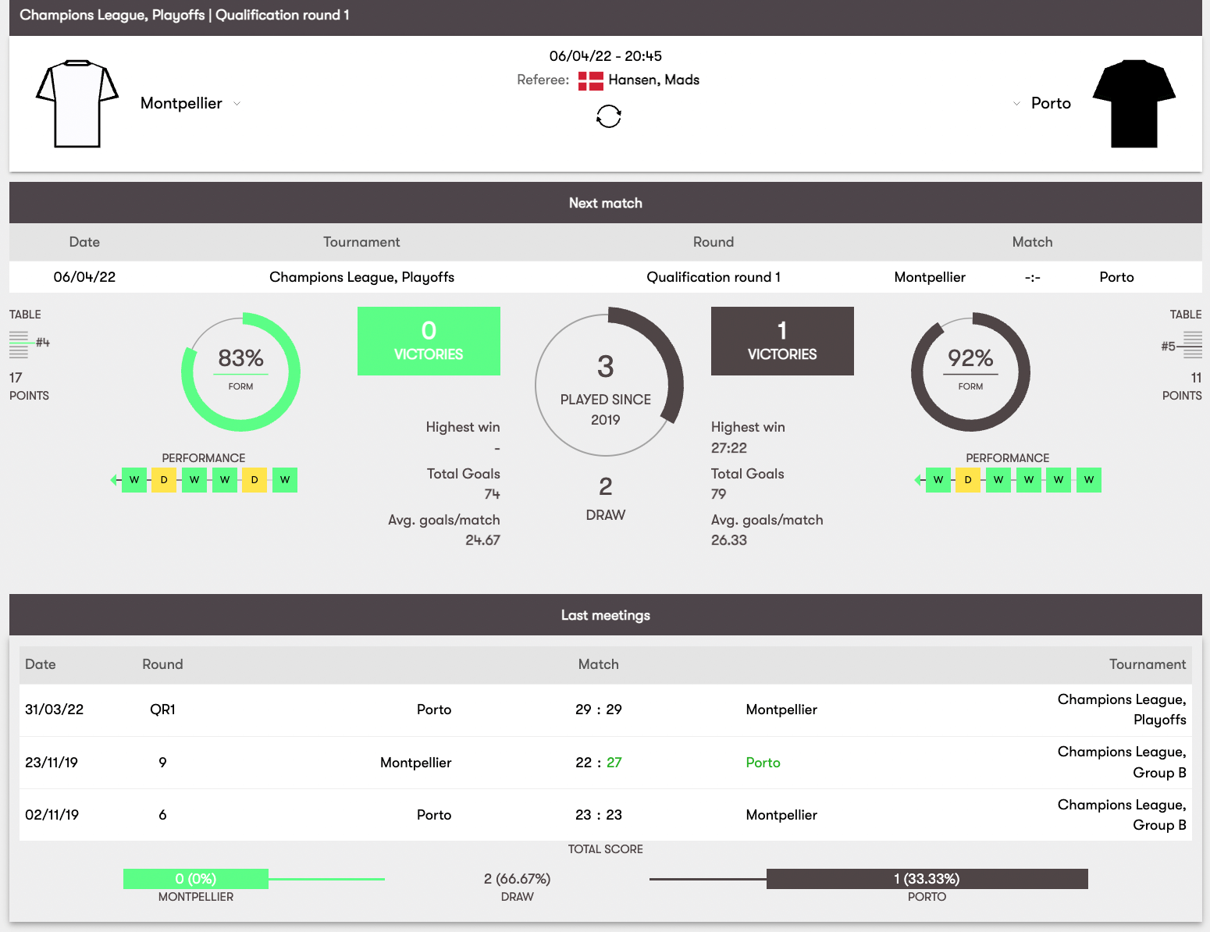Select the 06/04/22 next match row date
Image resolution: width=1210 pixels, height=932 pixels.
[84, 277]
